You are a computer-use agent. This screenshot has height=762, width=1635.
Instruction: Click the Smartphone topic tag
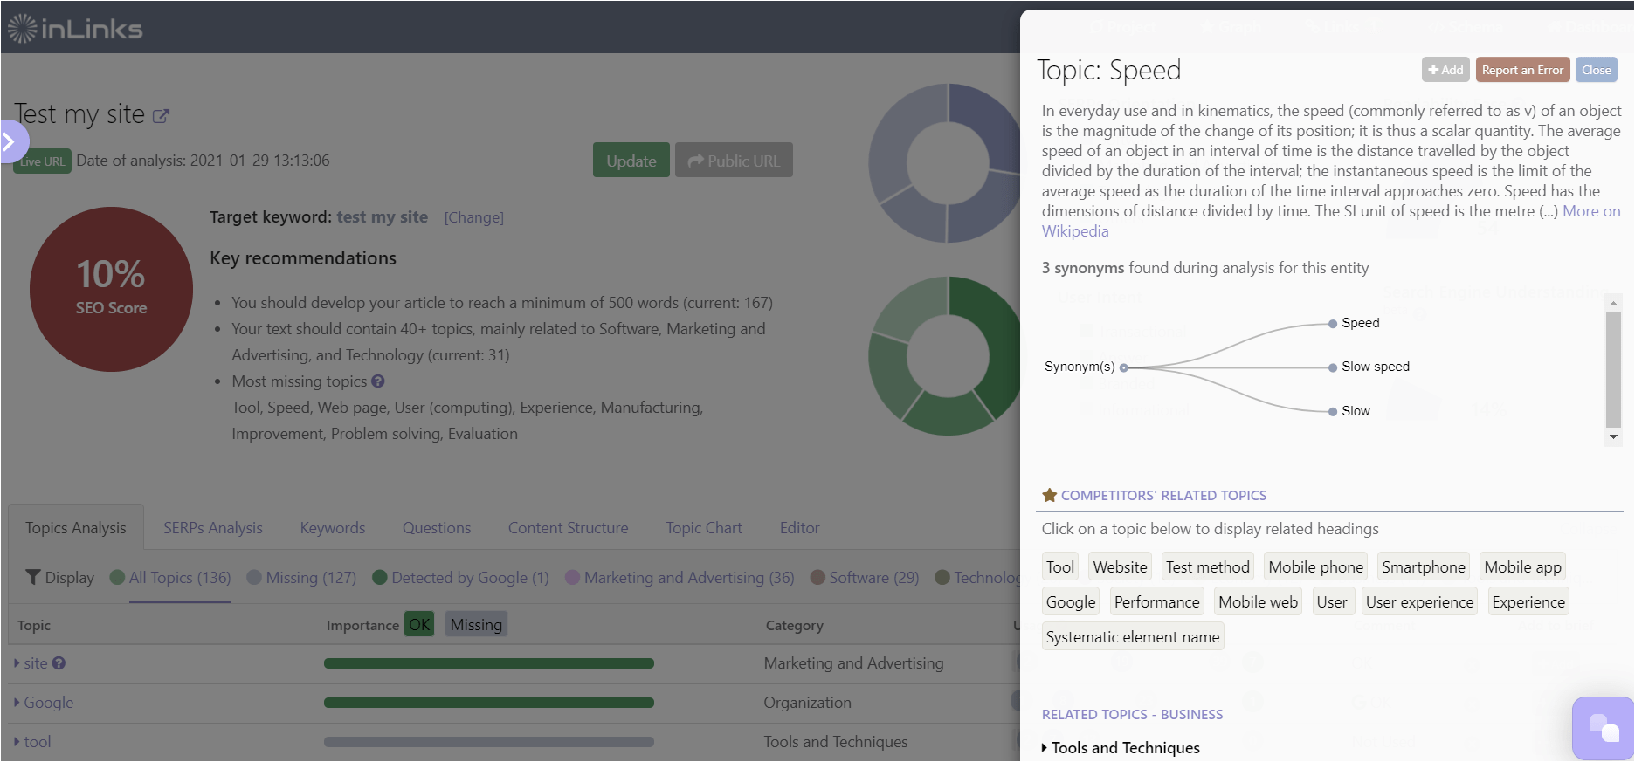(x=1424, y=567)
